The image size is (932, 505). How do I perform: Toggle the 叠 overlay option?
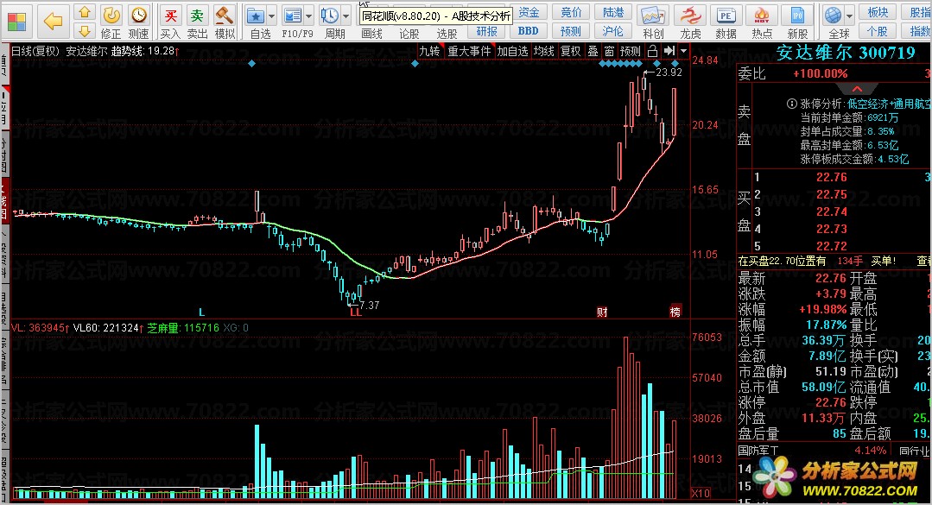tap(593, 52)
